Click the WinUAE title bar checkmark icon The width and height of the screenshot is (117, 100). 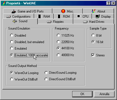[x=3, y=3]
